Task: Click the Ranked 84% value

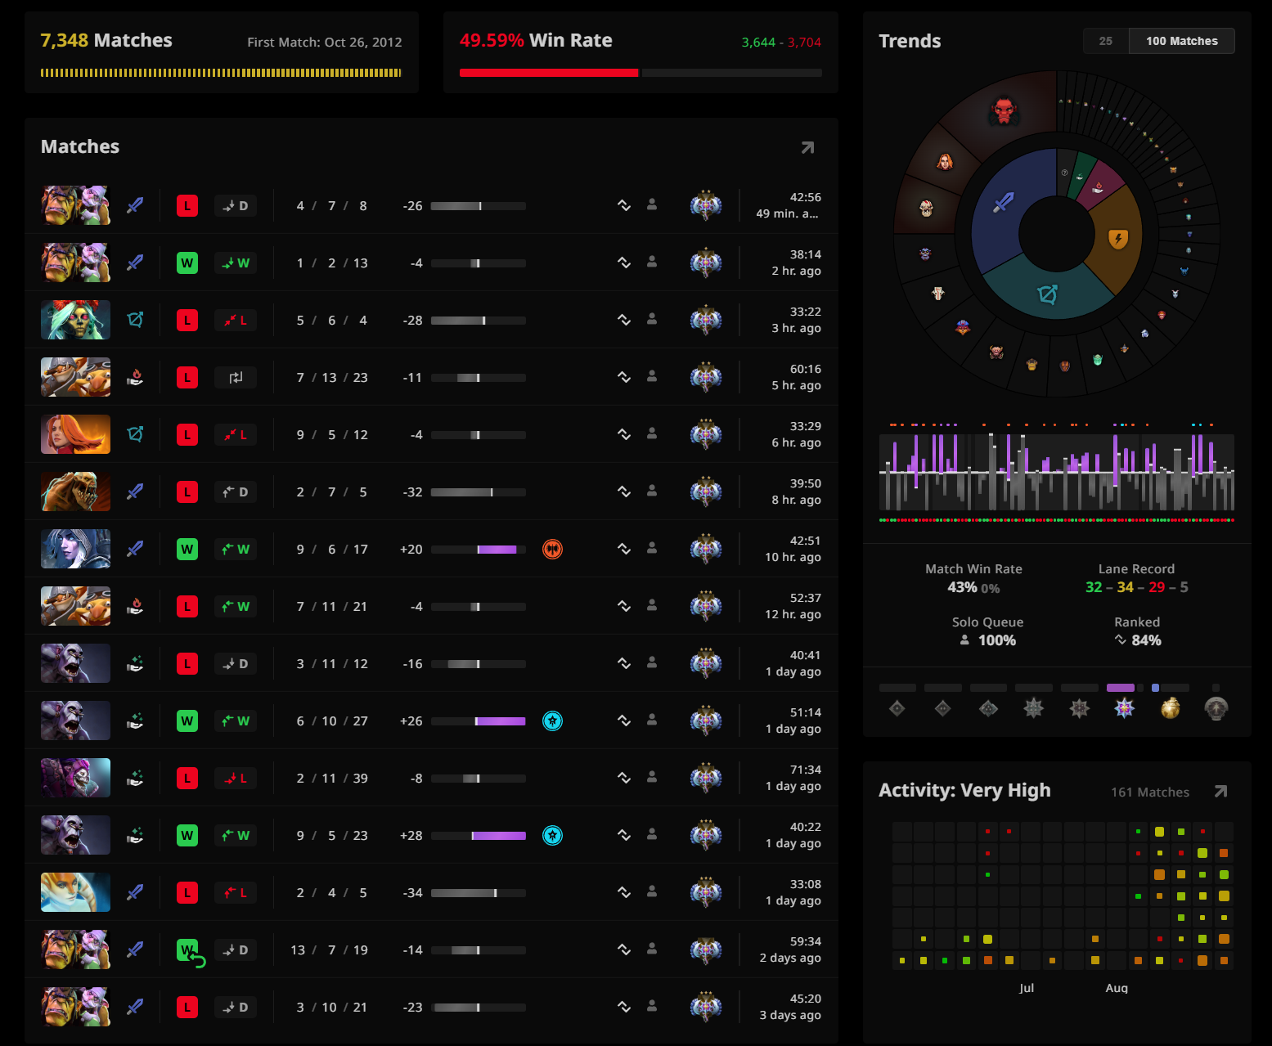Action: pos(1146,640)
